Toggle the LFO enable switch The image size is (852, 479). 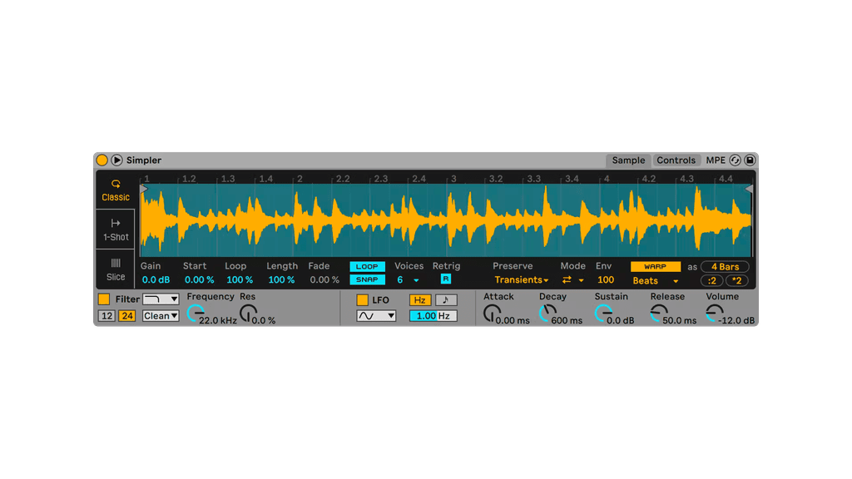coord(362,300)
